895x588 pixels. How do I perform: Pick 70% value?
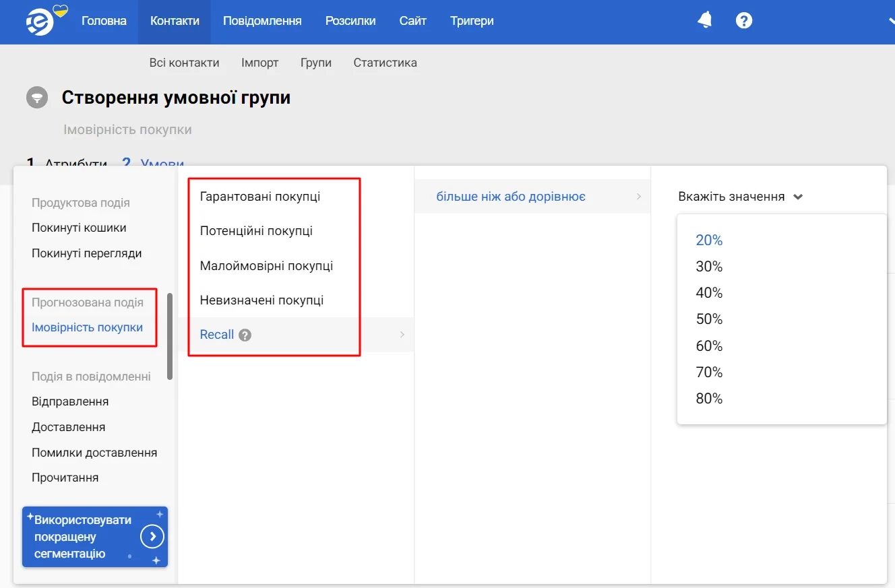pyautogui.click(x=709, y=372)
